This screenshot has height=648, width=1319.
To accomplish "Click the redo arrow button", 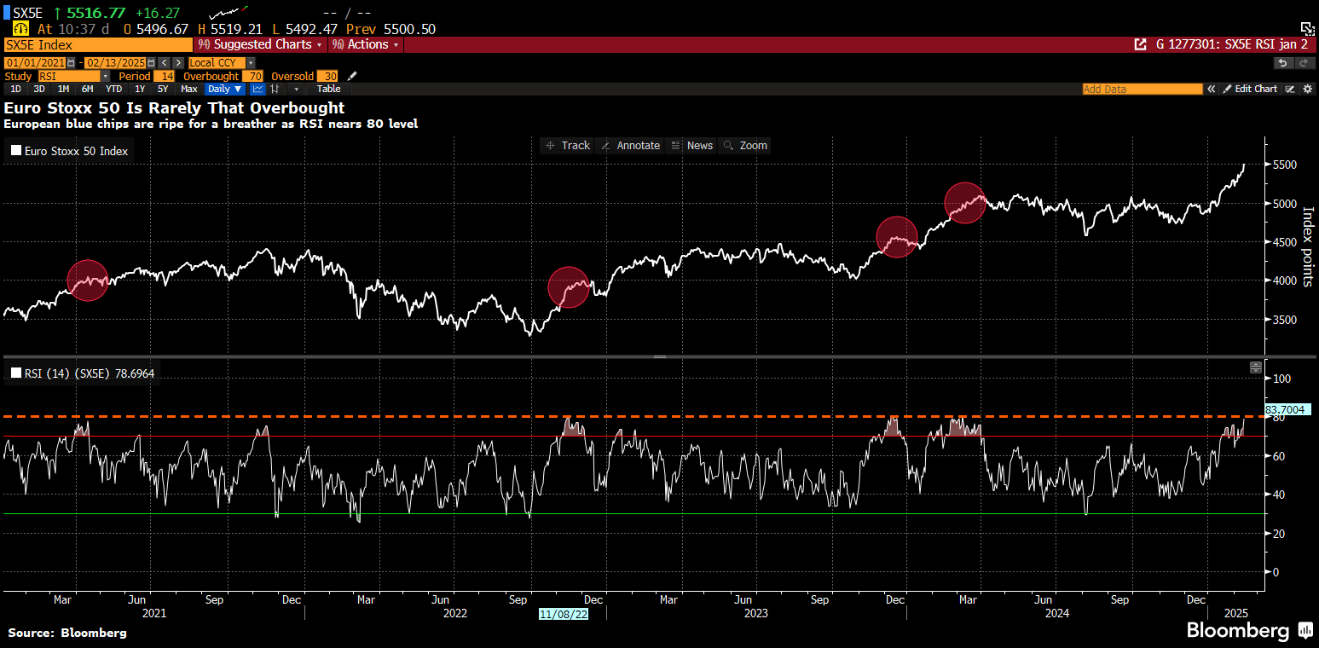I will click(1305, 63).
